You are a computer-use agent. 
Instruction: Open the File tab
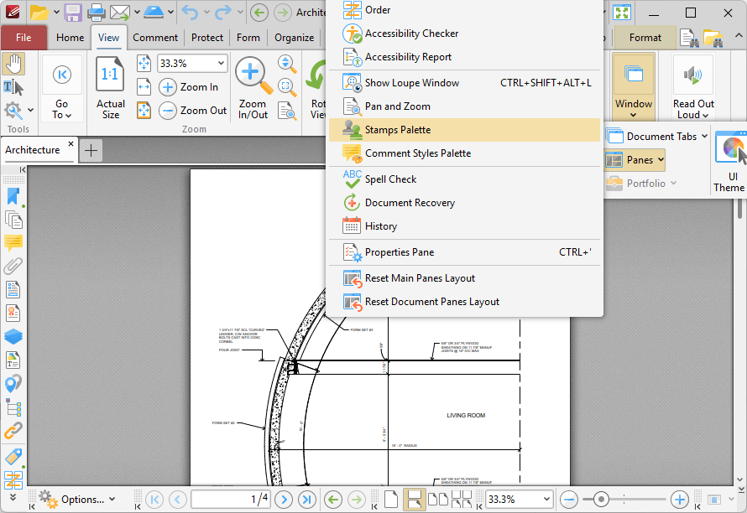point(24,38)
